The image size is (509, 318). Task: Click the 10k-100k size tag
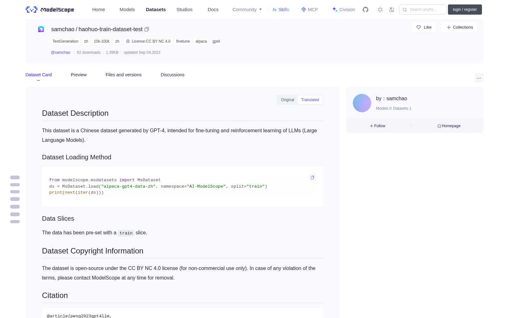pos(101,41)
